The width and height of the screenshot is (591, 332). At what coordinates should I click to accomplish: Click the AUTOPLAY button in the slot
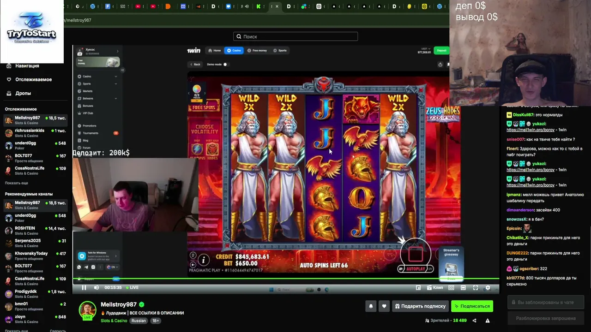[x=416, y=269]
